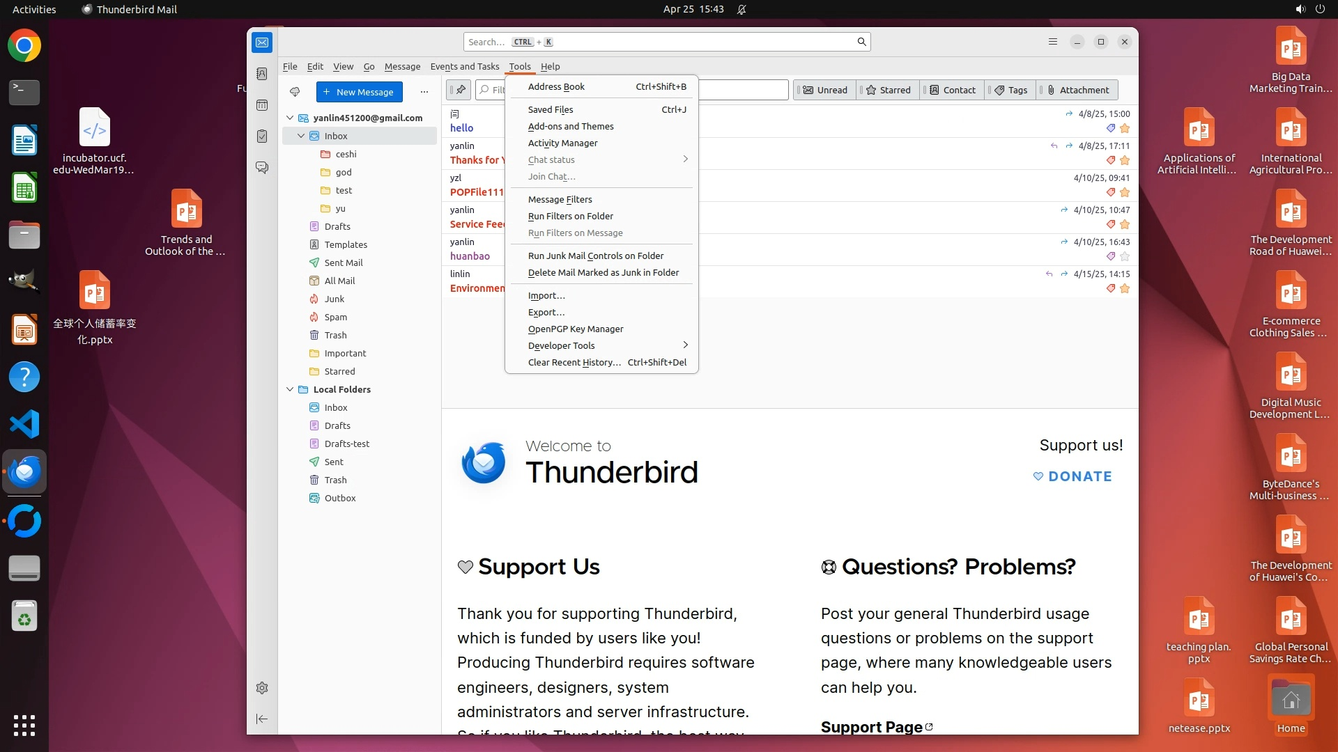Choose OpenPGP Key Manager menu entry

click(x=576, y=329)
